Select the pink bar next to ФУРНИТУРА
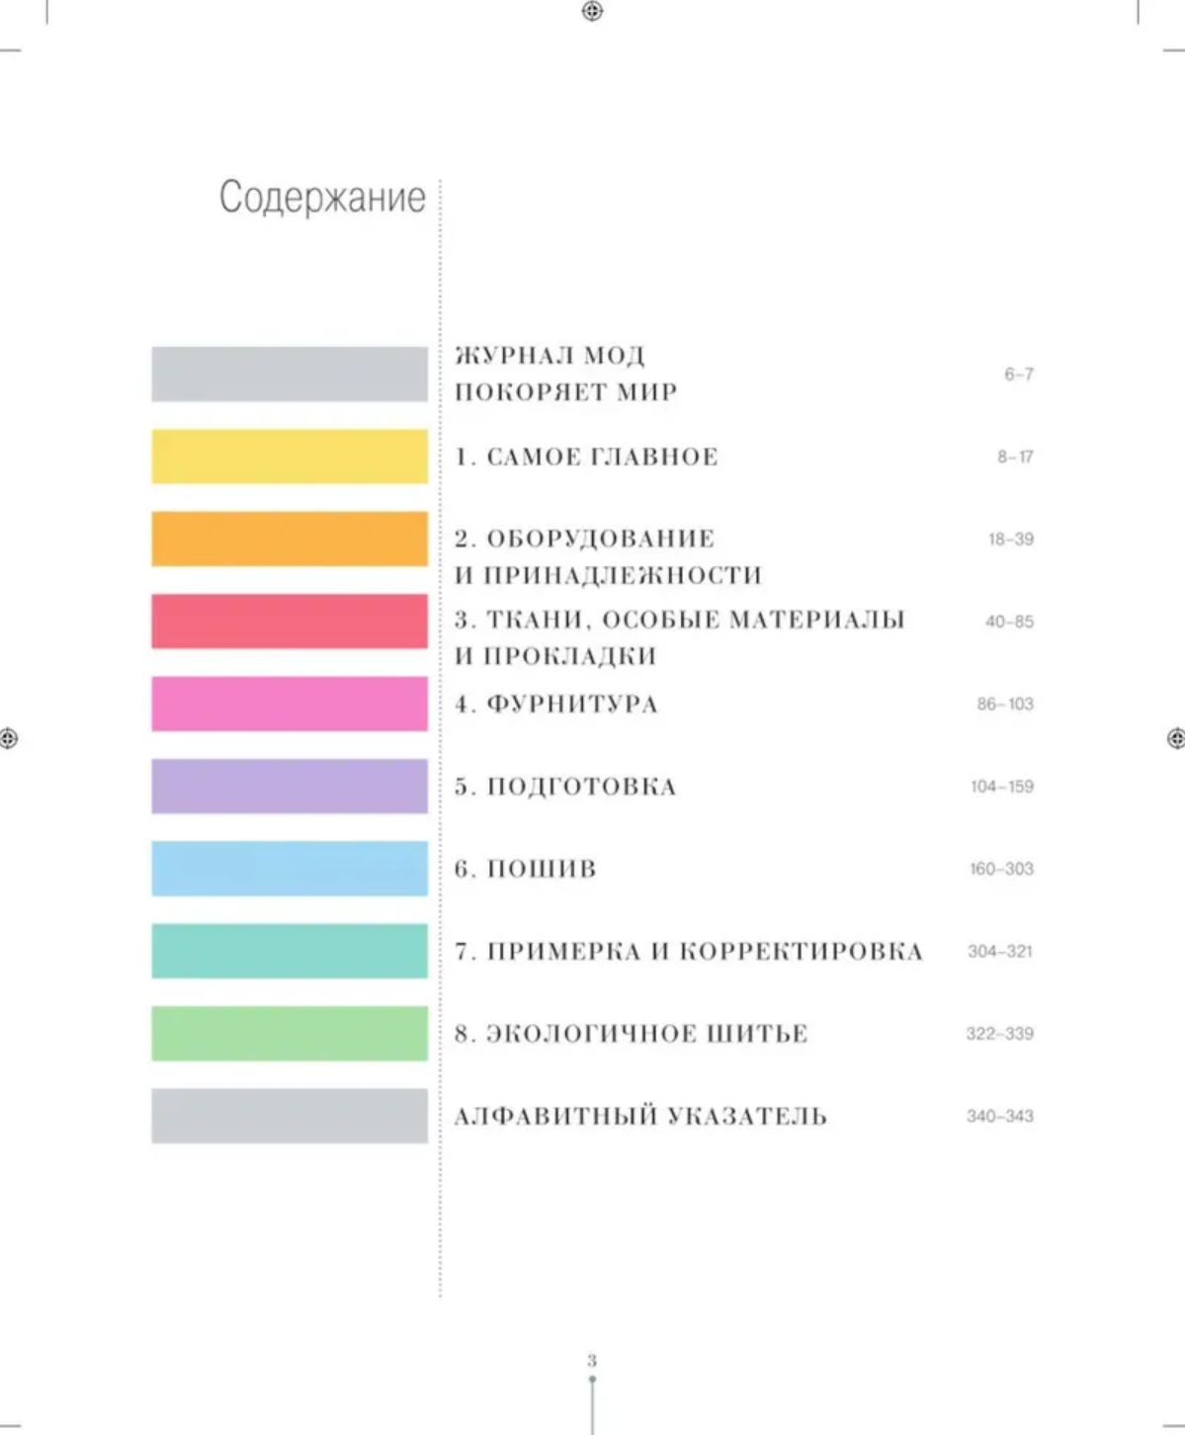This screenshot has width=1185, height=1435. (x=290, y=704)
